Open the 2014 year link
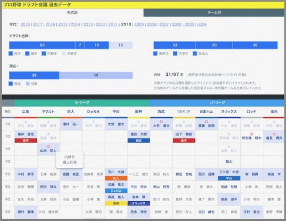 pyautogui.click(x=76, y=24)
